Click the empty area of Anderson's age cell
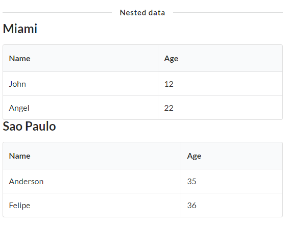 point(241,181)
